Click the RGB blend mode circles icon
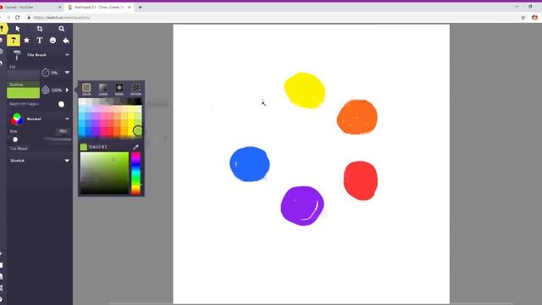This screenshot has width=542, height=305. click(17, 119)
